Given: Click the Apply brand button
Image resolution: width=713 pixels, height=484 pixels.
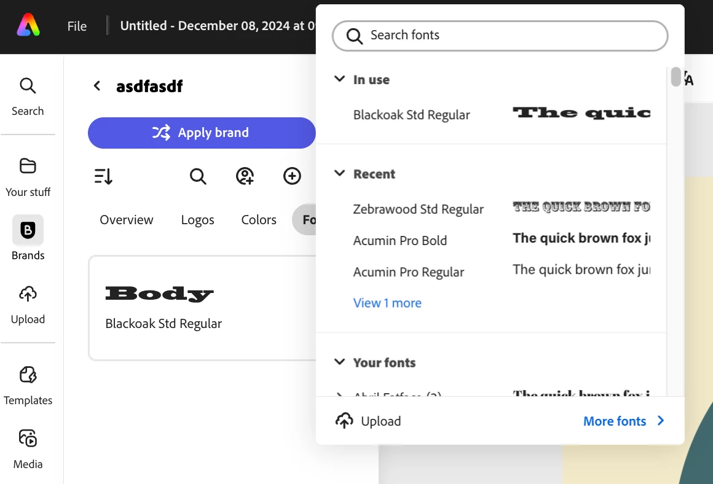Looking at the screenshot, I should (x=202, y=133).
